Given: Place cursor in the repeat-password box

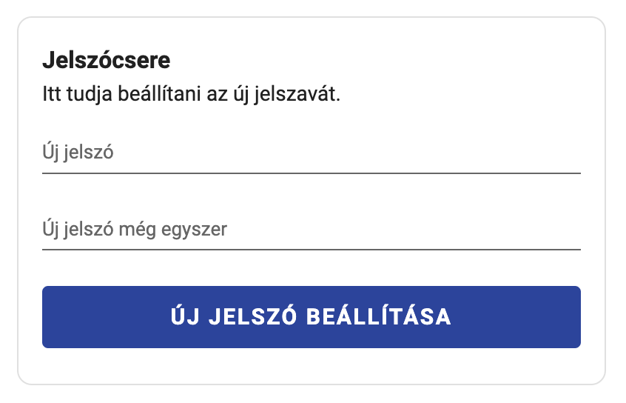Looking at the screenshot, I should coord(311,230).
